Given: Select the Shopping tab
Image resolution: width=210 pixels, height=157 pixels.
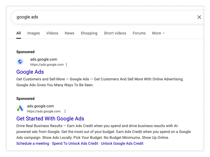Looking at the screenshot, I should (x=89, y=33).
